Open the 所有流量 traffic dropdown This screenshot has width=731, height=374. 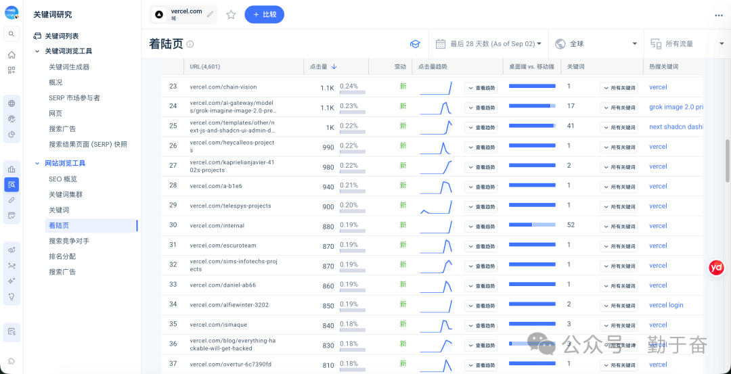687,44
